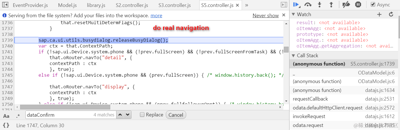Image resolution: width=400 pixels, height=130 pixels.
Task: Select the anonymous function frame at datajs.js:1634
Action: pyautogui.click(x=344, y=90)
